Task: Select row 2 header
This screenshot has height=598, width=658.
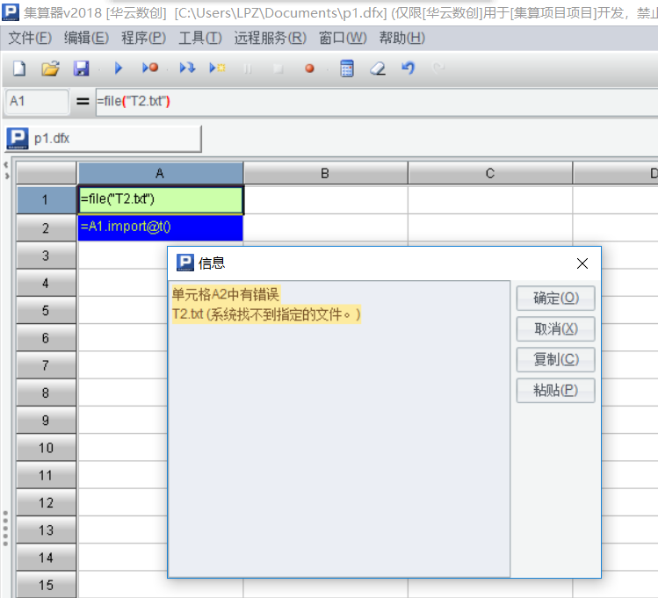Action: (47, 227)
